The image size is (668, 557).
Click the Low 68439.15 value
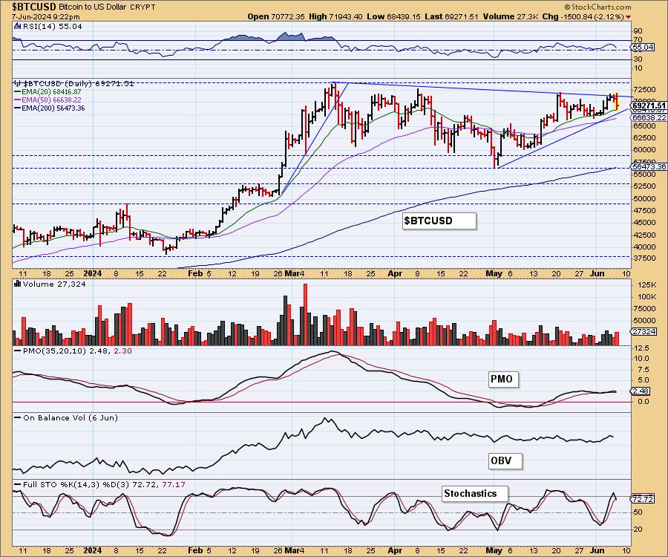tap(393, 16)
